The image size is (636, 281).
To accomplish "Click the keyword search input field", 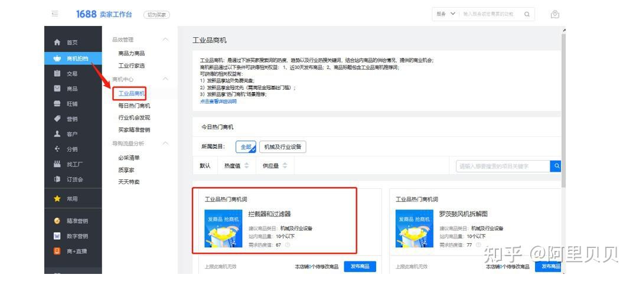I will tap(503, 166).
